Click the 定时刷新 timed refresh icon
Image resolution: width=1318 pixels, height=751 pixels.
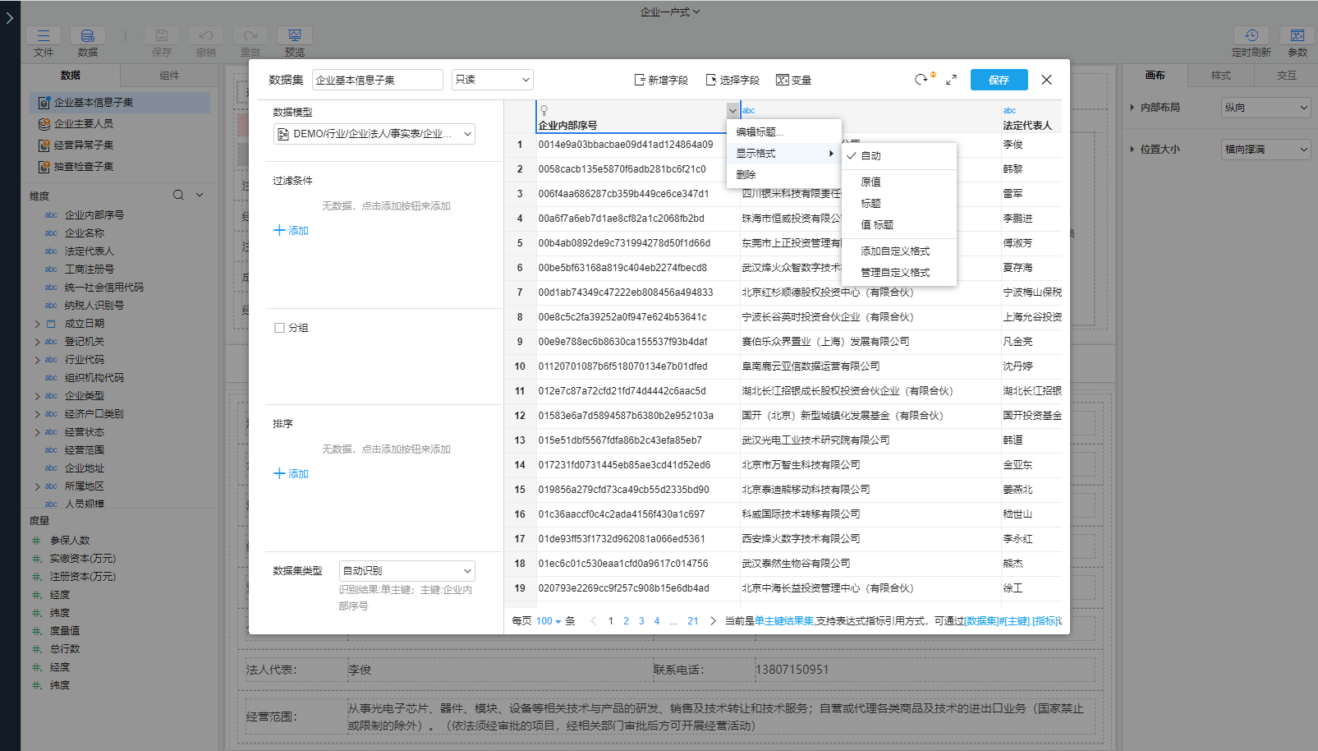click(x=1251, y=35)
